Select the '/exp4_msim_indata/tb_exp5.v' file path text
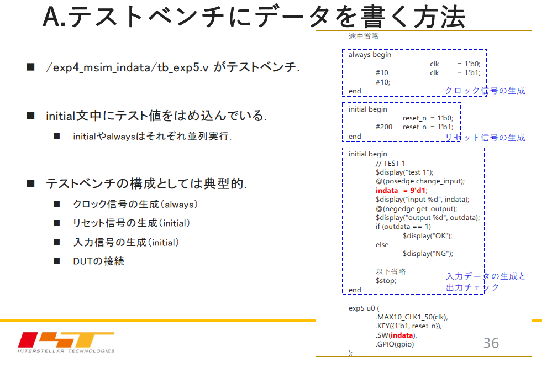Image resolution: width=552 pixels, height=367 pixels. [128, 67]
